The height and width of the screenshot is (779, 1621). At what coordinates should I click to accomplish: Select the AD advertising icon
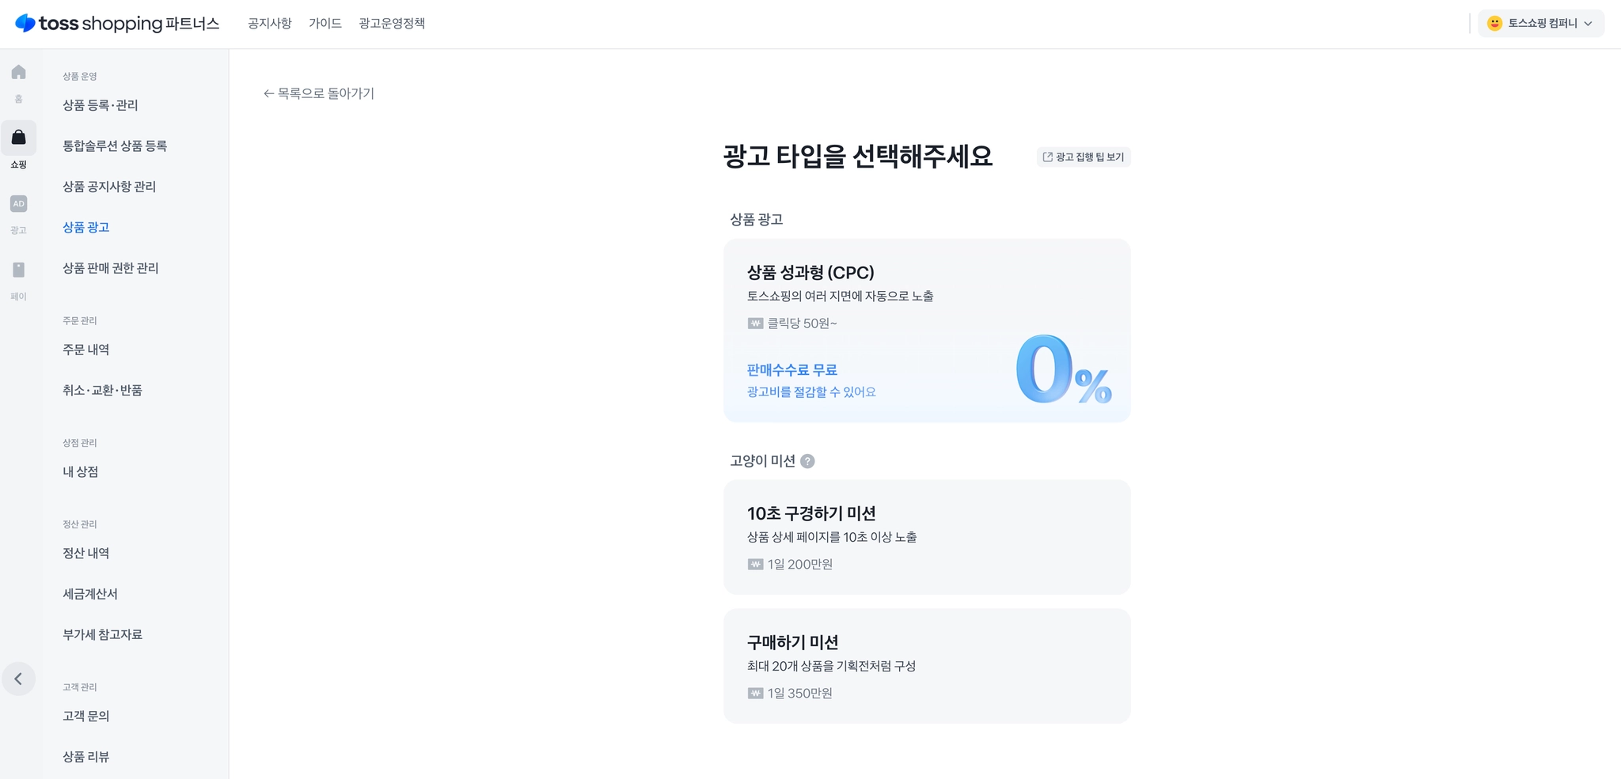tap(18, 204)
